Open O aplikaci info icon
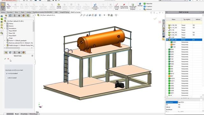 (x=144, y=6)
